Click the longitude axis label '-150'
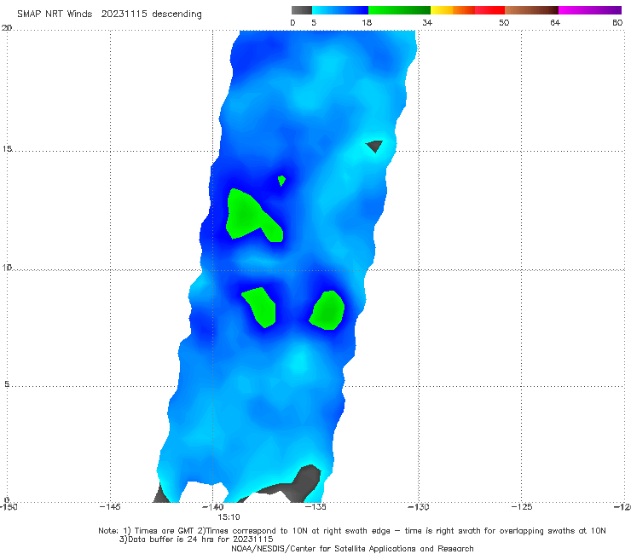This screenshot has height=554, width=631. point(9,506)
